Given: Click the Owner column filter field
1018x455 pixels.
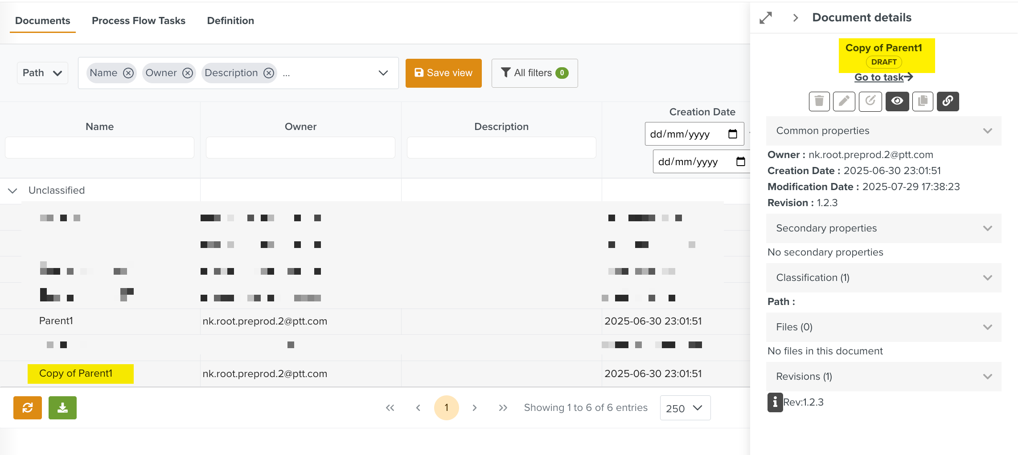Looking at the screenshot, I should 300,148.
